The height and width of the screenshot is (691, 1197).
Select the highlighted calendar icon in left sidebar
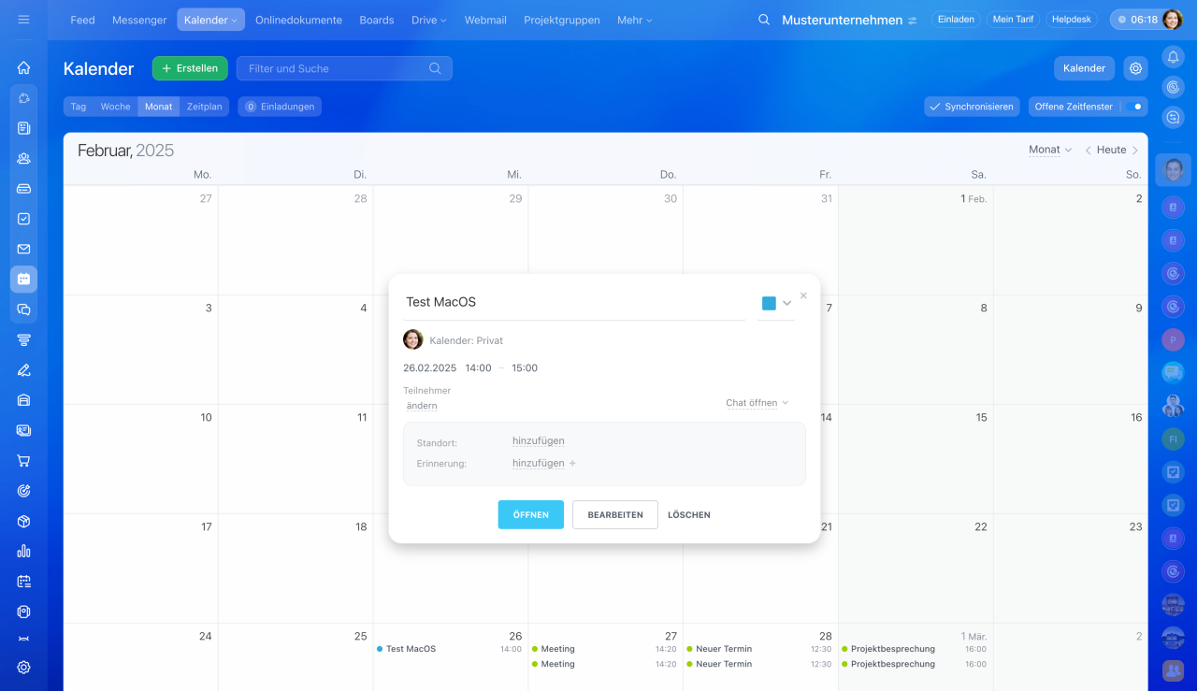23,279
